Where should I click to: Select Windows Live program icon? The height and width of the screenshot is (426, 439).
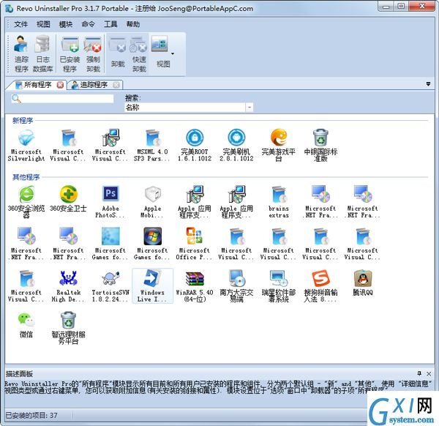(x=152, y=285)
